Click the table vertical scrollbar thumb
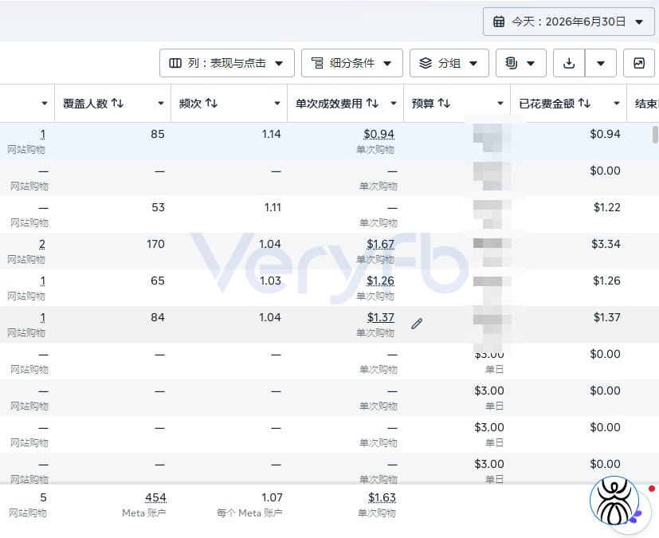 point(655,135)
